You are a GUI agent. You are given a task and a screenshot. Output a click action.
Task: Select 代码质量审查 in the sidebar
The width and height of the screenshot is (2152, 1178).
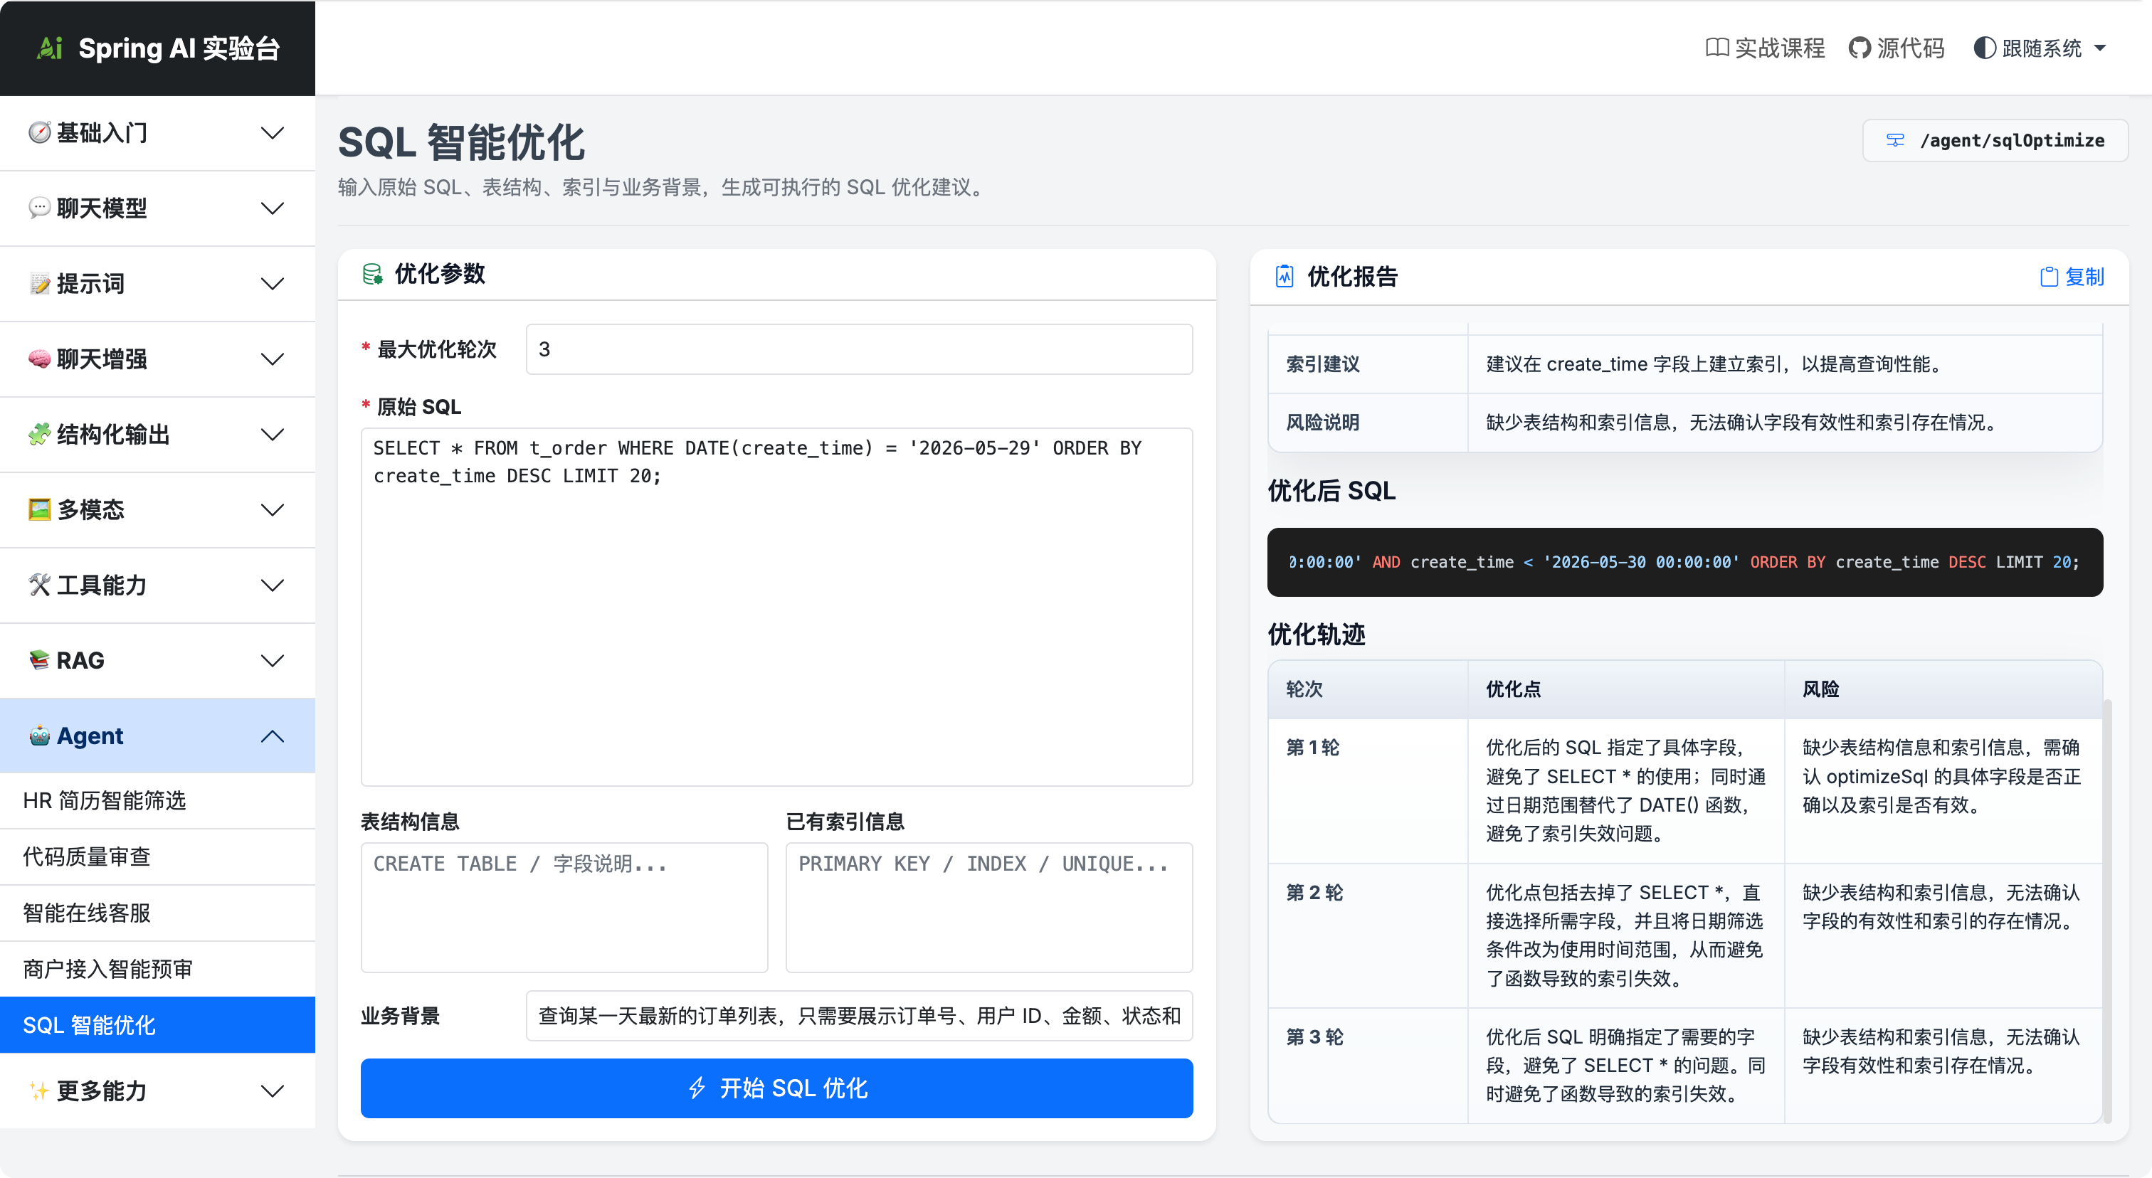[158, 856]
